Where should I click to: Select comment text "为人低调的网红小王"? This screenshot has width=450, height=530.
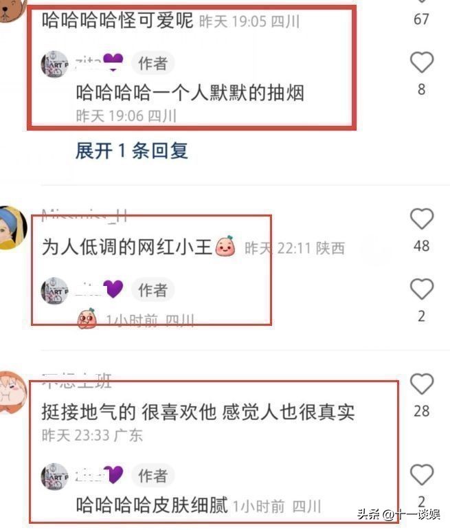pos(127,247)
